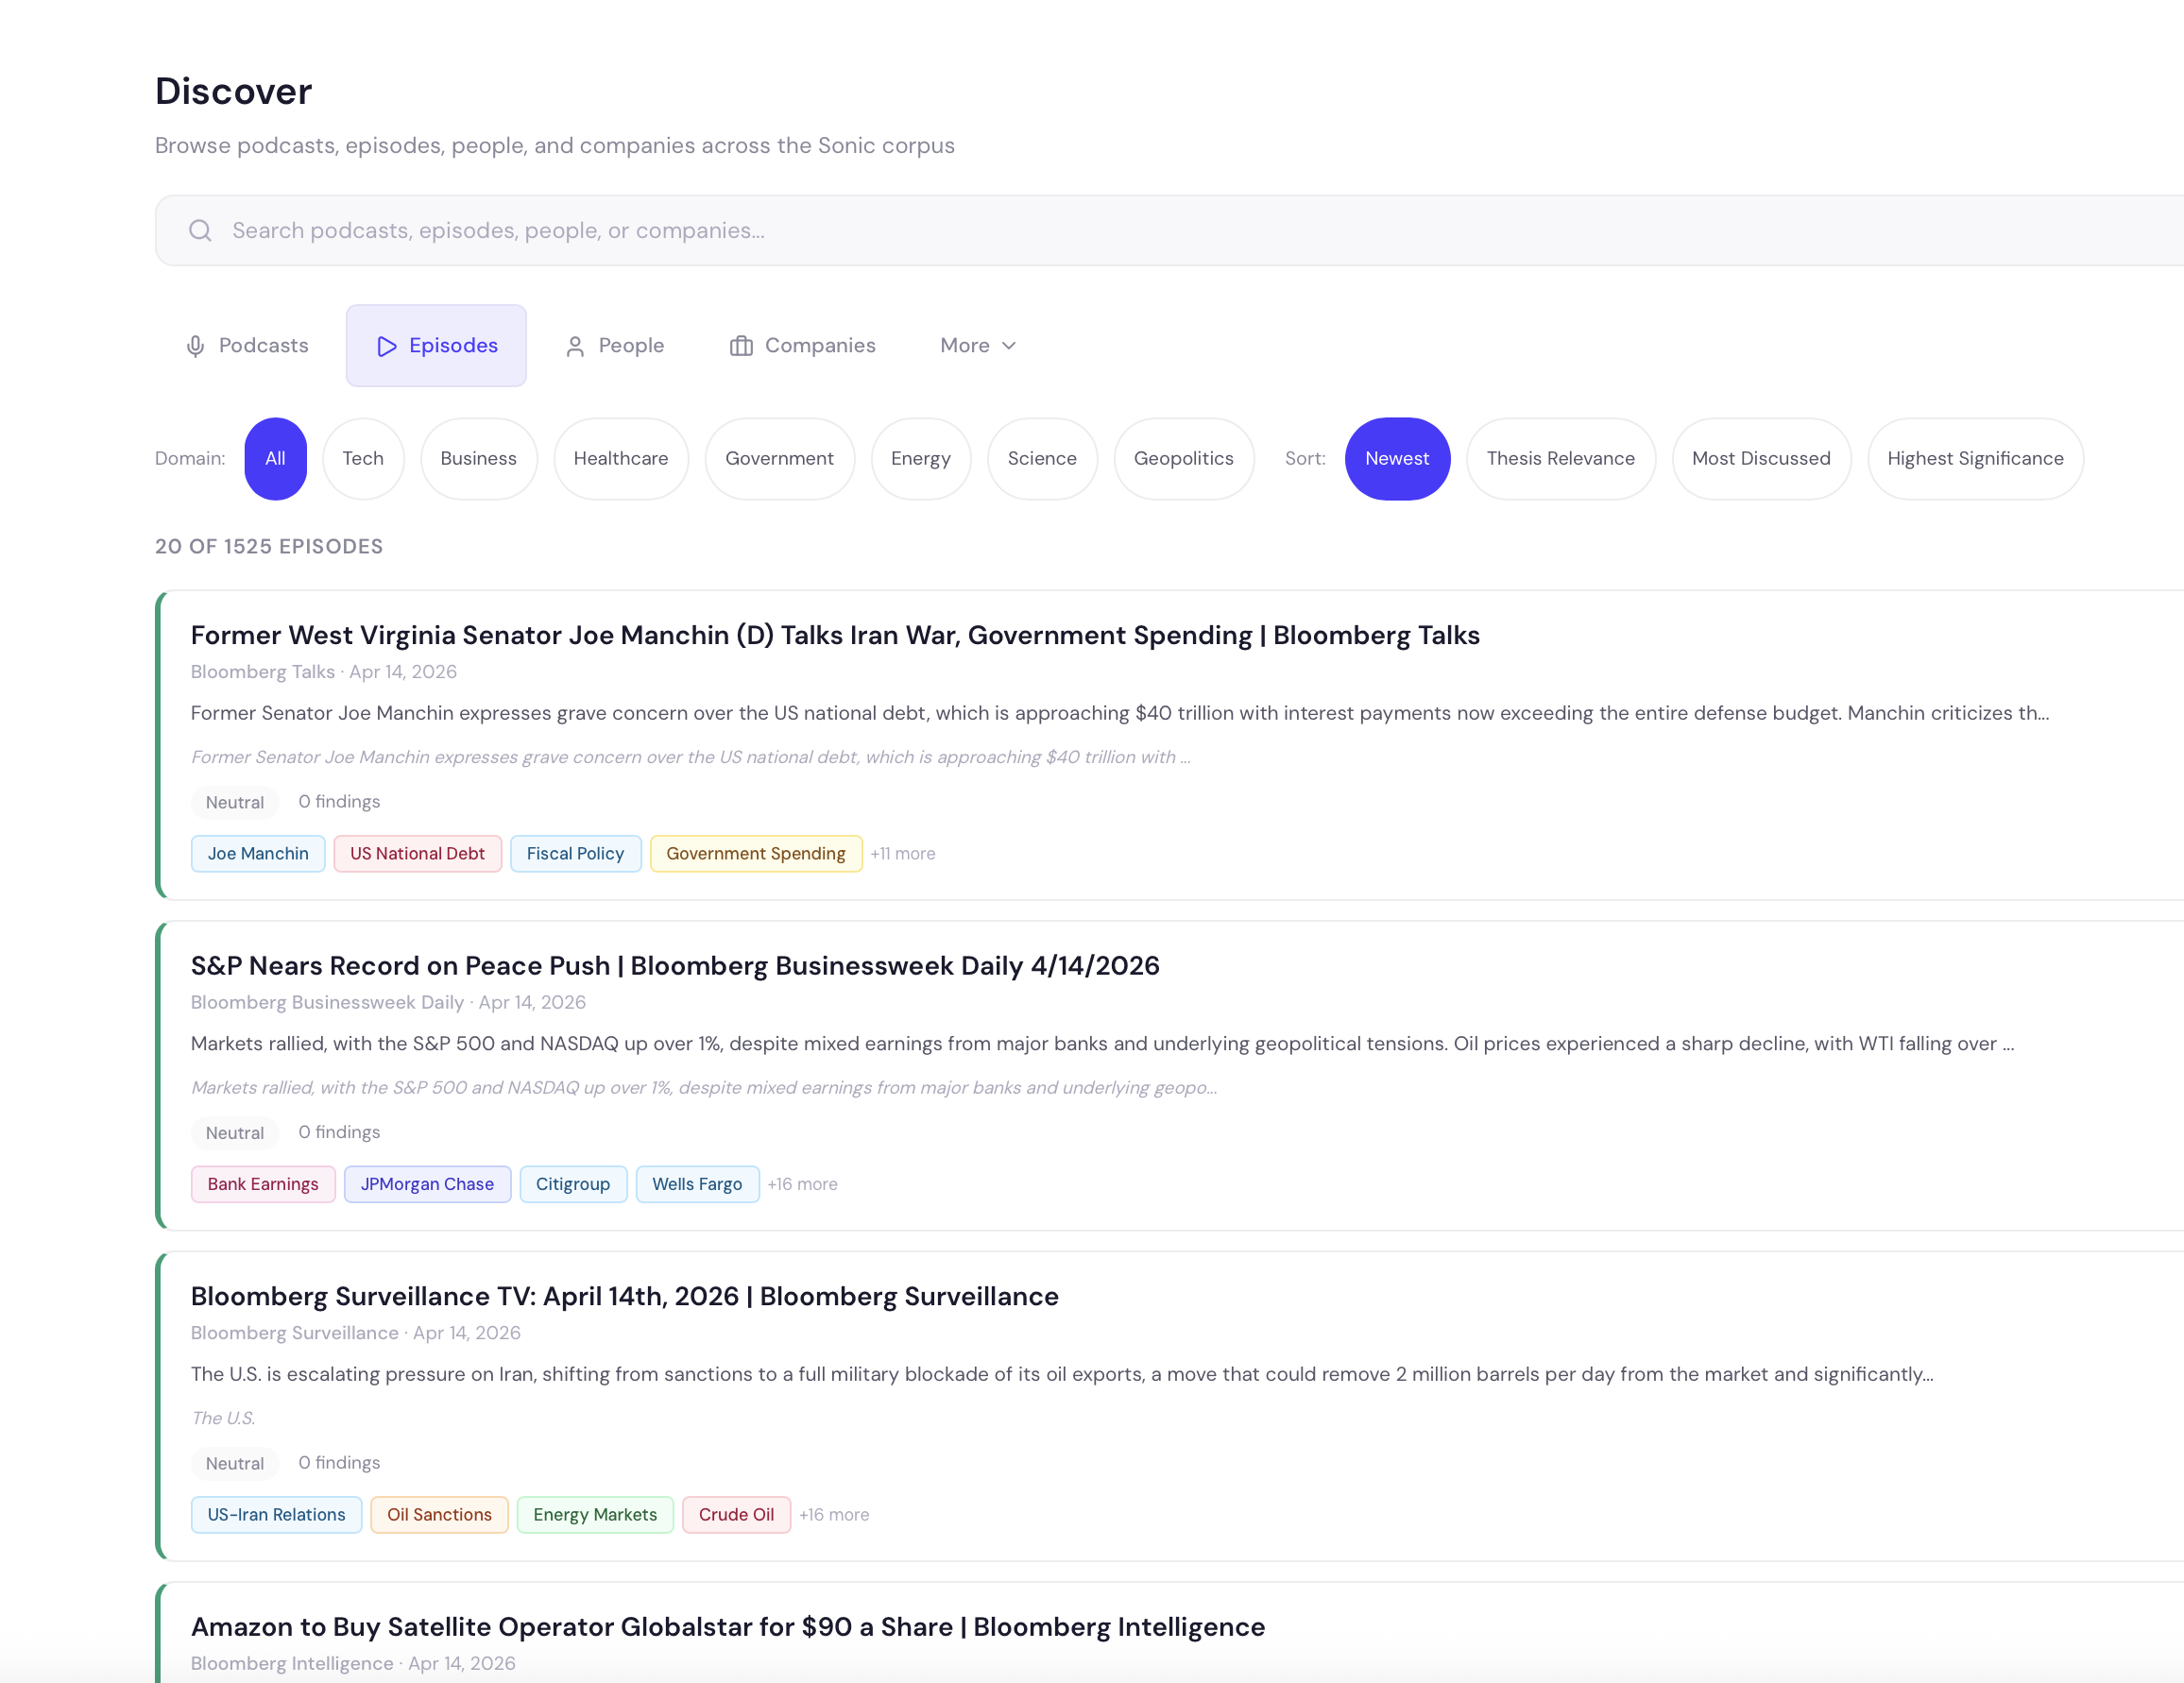Click the Joe Manchin tag
Image resolution: width=2184 pixels, height=1683 pixels.
[x=258, y=854]
